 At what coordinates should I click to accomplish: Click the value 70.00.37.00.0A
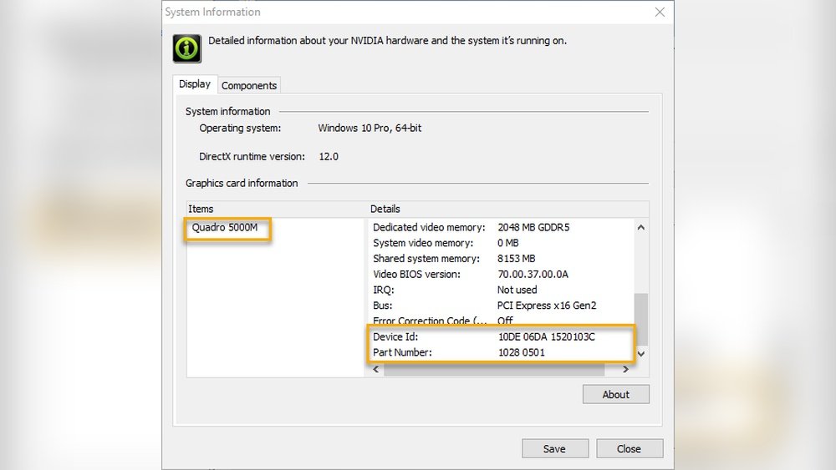[x=533, y=275]
